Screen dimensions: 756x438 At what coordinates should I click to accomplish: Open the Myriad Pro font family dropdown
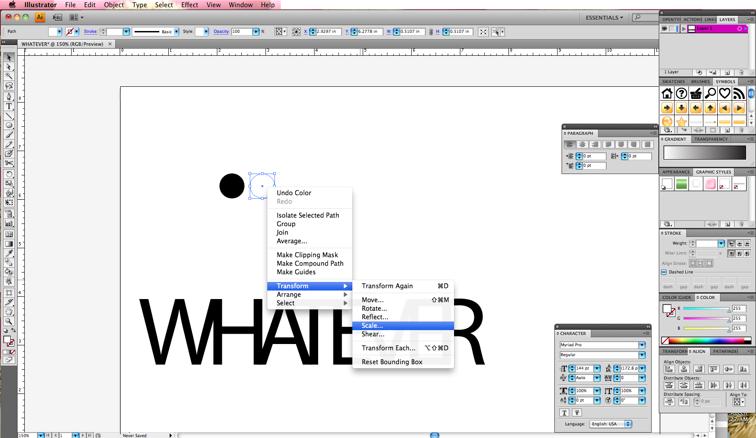coord(642,345)
